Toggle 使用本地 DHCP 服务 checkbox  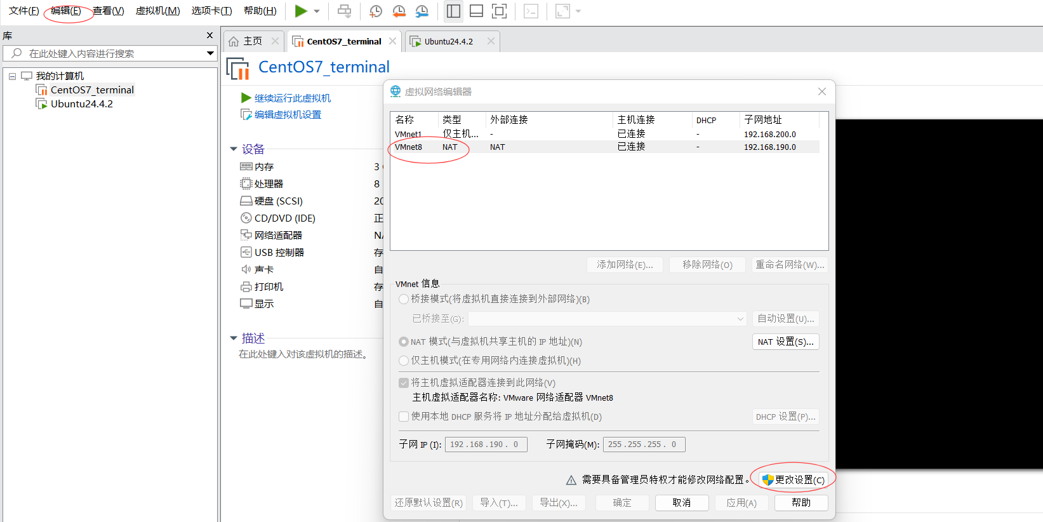[x=404, y=417]
